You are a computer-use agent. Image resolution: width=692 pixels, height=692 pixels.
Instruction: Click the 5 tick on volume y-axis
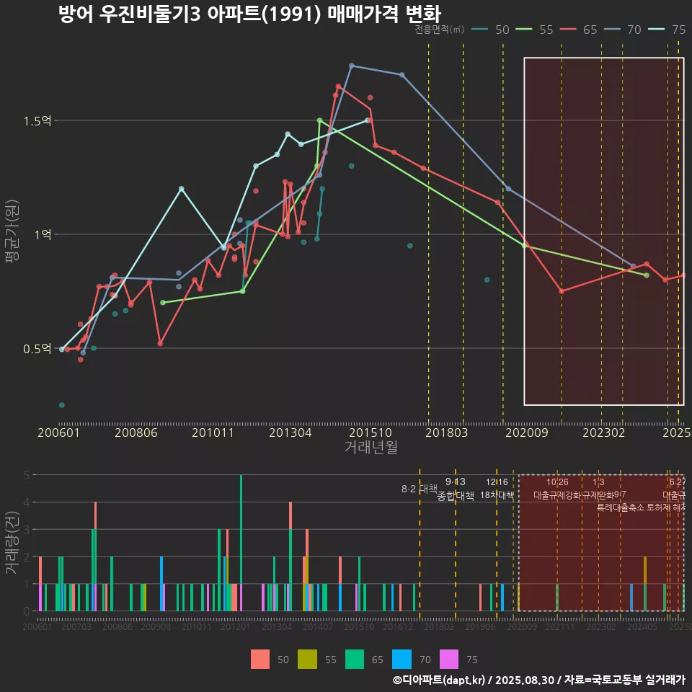pos(27,475)
